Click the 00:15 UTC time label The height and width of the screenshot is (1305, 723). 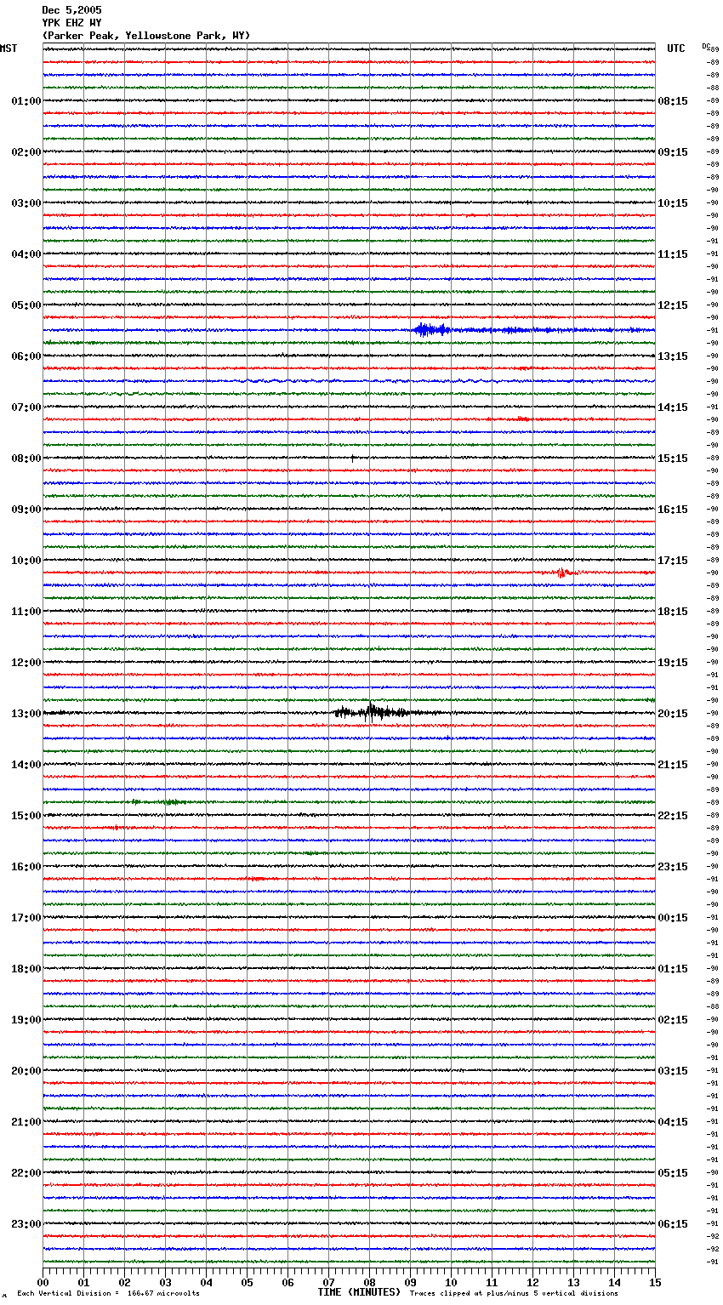tap(673, 918)
